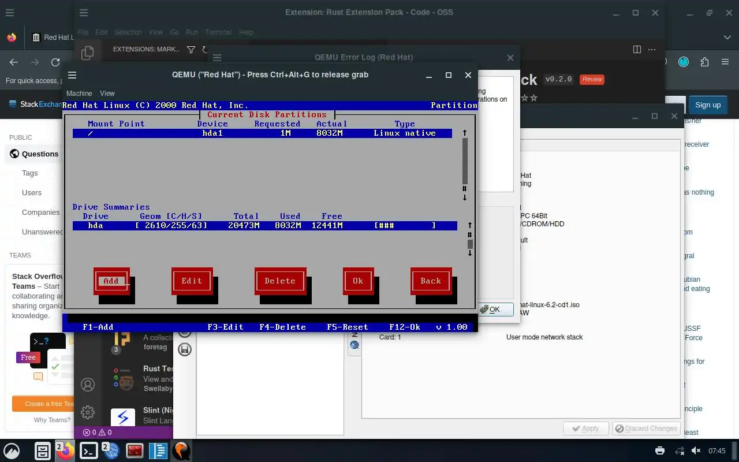
Task: Open the Users link in Stack sidebar
Action: pyautogui.click(x=32, y=193)
